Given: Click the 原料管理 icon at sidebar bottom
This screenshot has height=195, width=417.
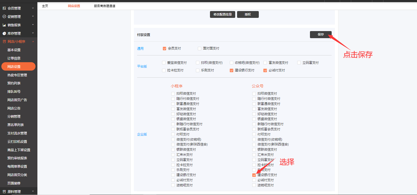Looking at the screenshot, I should click(x=4, y=192).
